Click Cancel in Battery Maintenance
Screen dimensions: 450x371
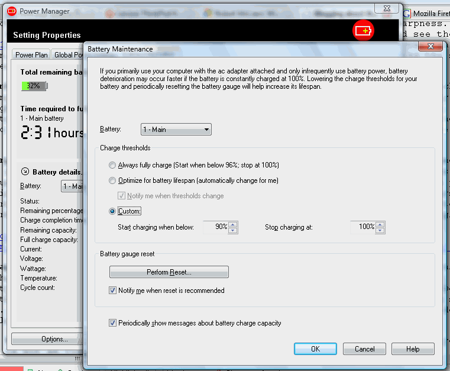pos(364,349)
